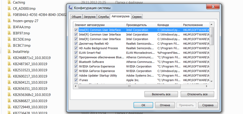243x114 pixels.
Task: Confirm with the ОК button
Action: (143, 105)
